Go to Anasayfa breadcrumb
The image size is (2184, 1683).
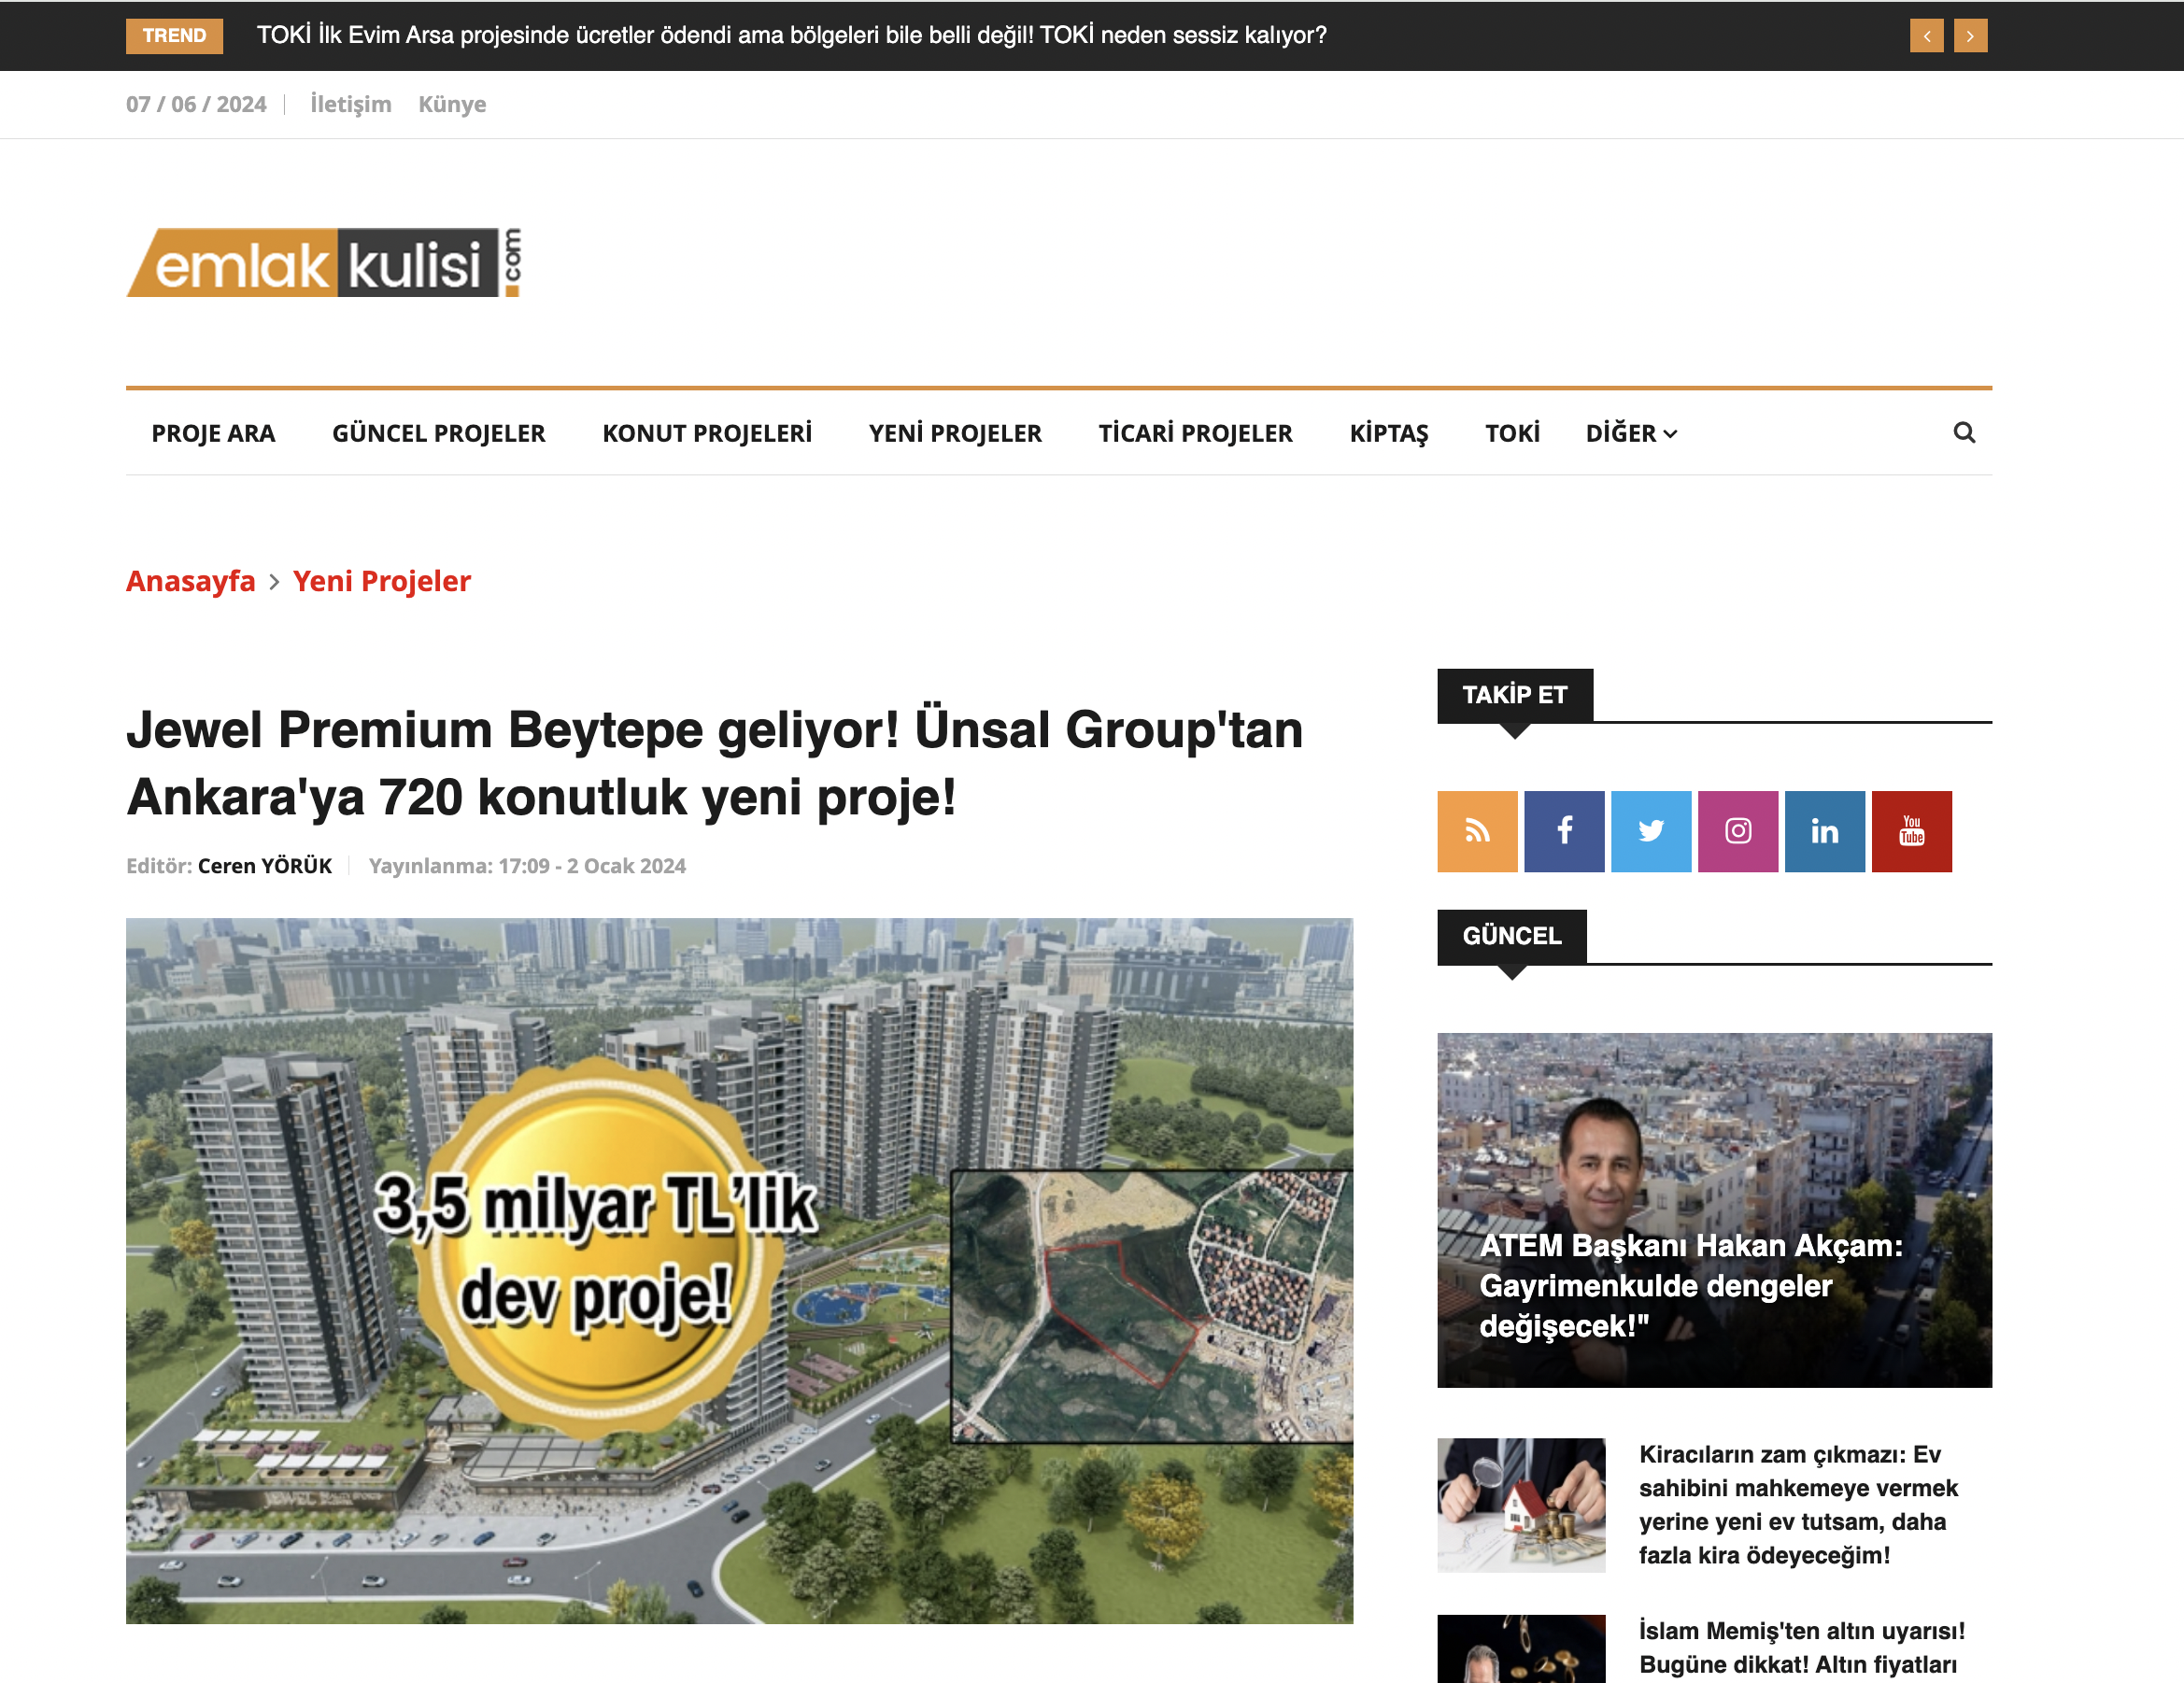(x=191, y=581)
